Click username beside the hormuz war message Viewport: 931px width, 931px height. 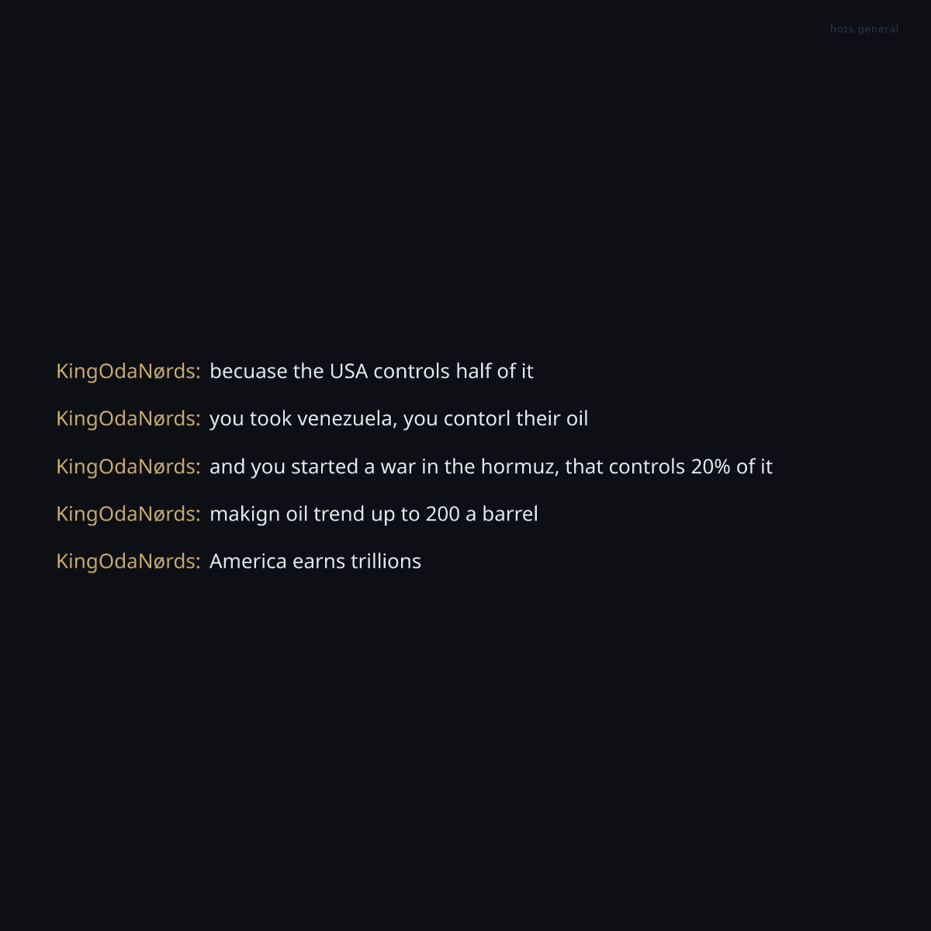click(127, 467)
